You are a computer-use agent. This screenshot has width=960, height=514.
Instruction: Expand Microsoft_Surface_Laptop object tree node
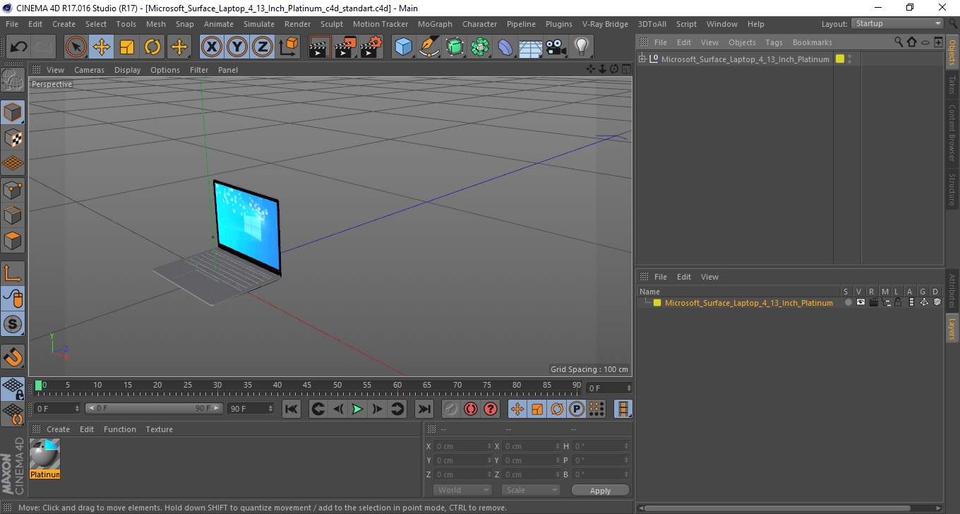(642, 59)
